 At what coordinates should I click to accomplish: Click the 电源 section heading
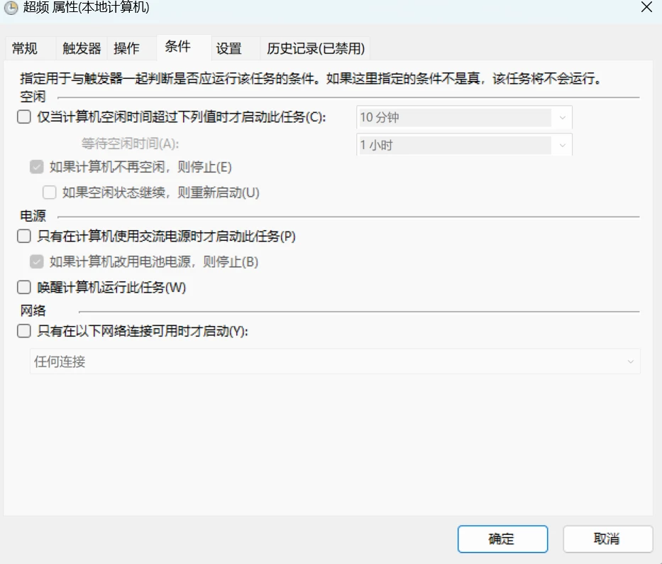coord(33,216)
